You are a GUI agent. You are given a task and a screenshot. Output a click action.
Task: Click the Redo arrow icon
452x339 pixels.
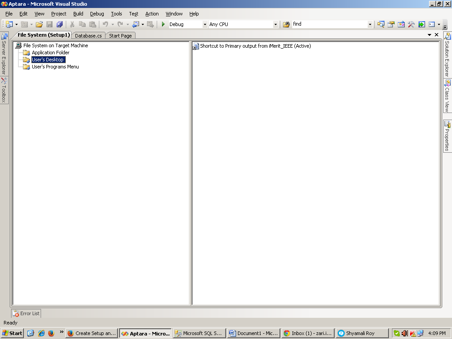tap(120, 25)
